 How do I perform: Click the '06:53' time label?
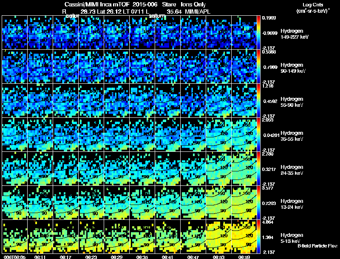coord(218,257)
